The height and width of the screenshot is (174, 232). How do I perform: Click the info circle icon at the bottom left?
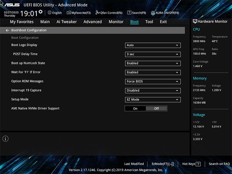(5, 139)
